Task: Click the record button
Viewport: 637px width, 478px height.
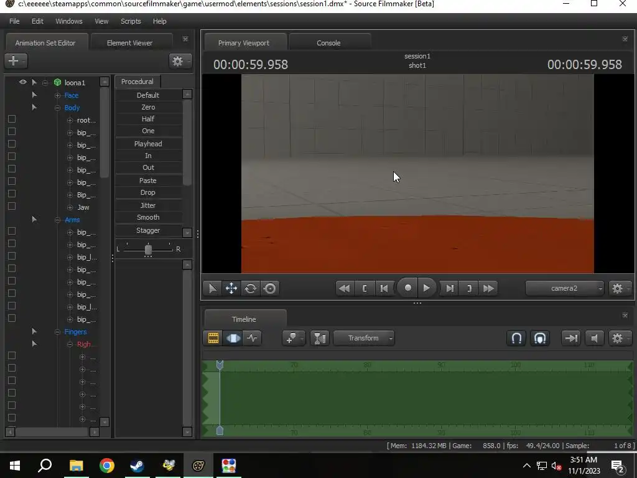Action: tap(408, 288)
